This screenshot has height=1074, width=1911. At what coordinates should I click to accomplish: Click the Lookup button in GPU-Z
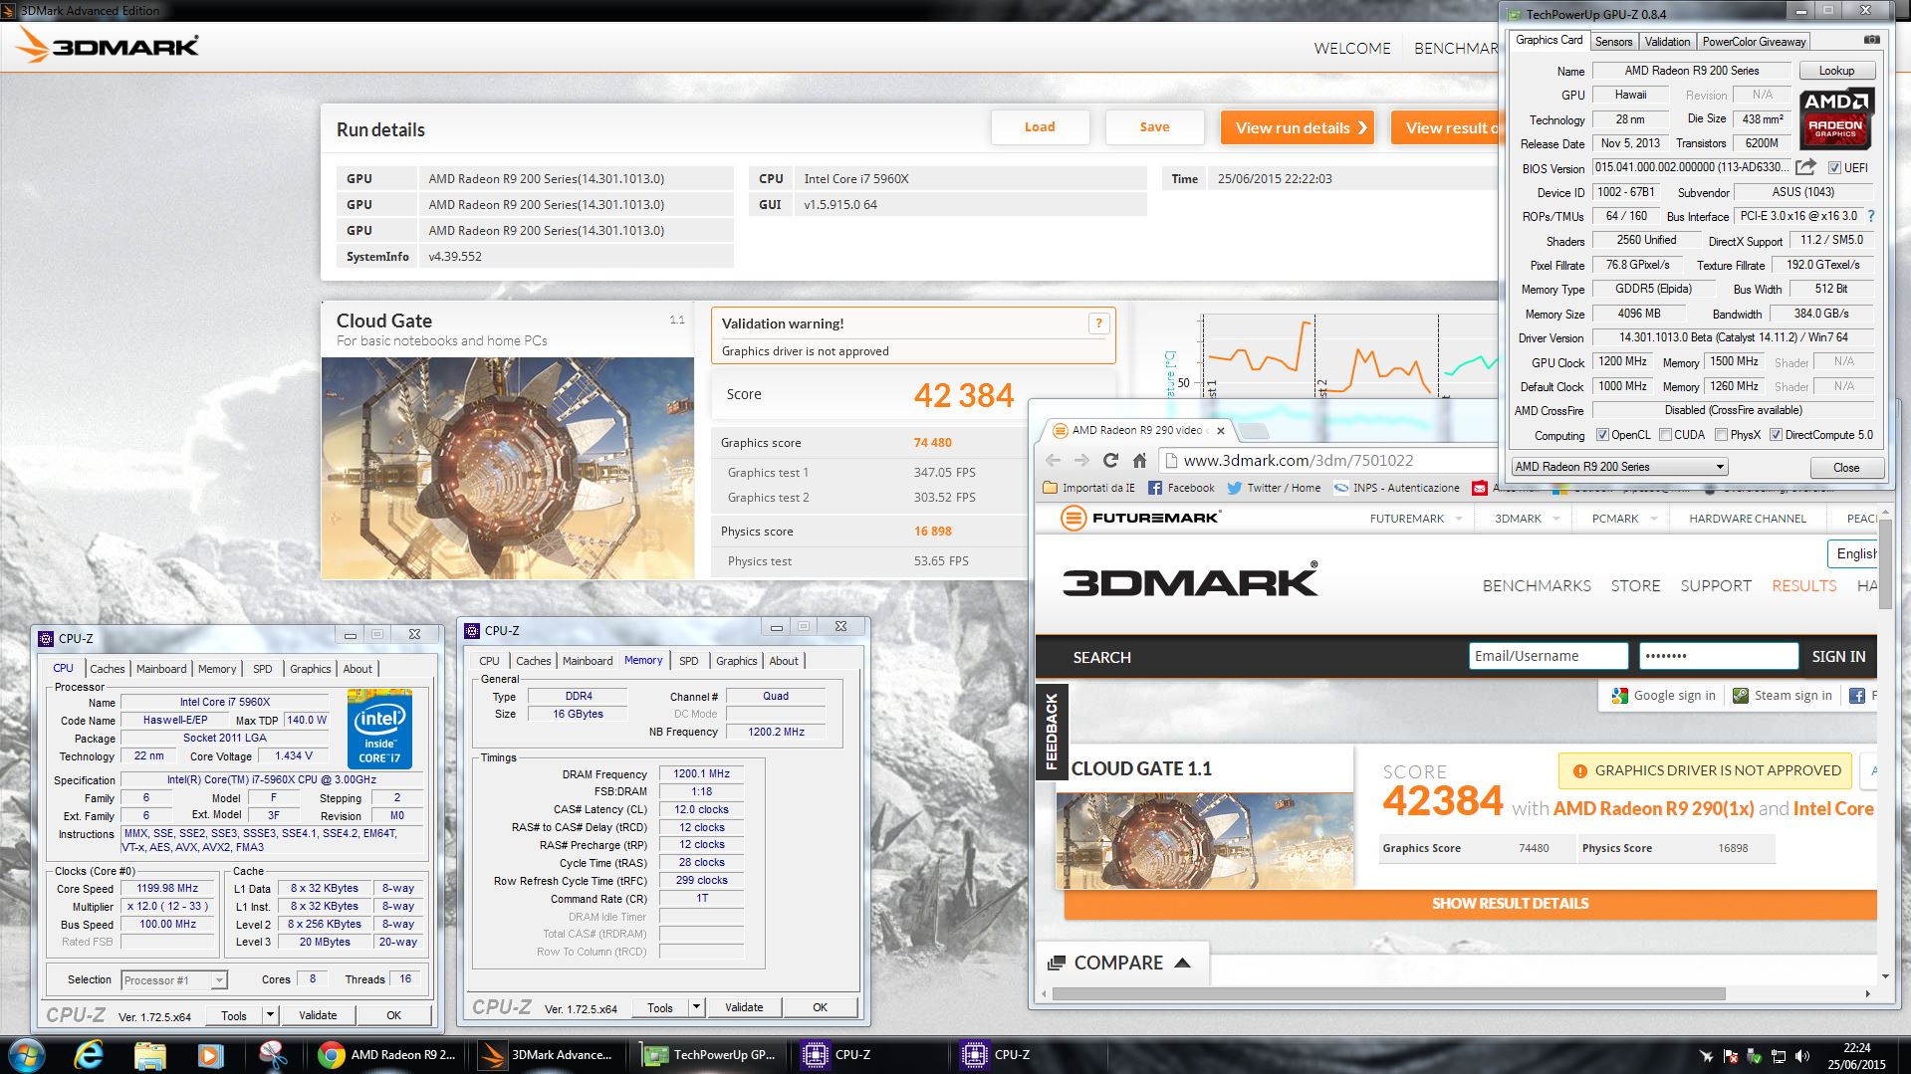tap(1836, 71)
